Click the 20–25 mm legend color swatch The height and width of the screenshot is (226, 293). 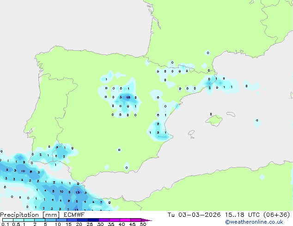click(83, 220)
